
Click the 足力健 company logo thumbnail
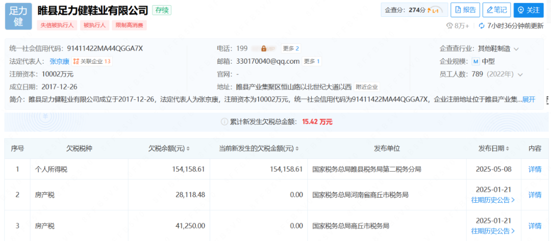point(18,16)
